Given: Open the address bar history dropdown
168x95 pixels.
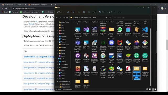Looking at the screenshot, I should pos(106,18).
